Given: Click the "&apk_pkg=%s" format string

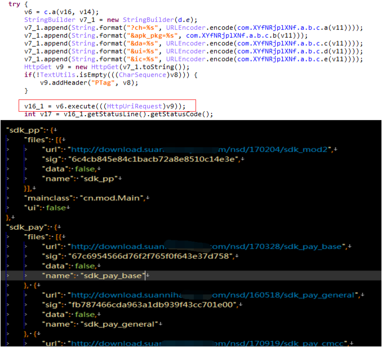Looking at the screenshot, I should (152, 36).
